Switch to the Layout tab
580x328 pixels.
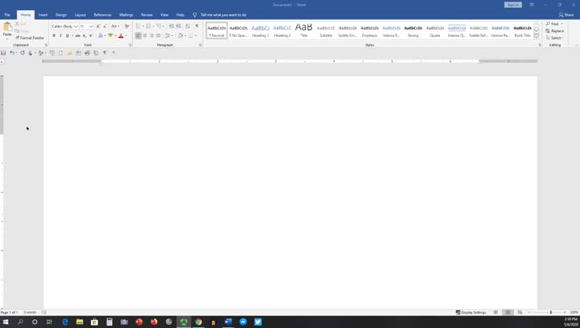pos(80,15)
